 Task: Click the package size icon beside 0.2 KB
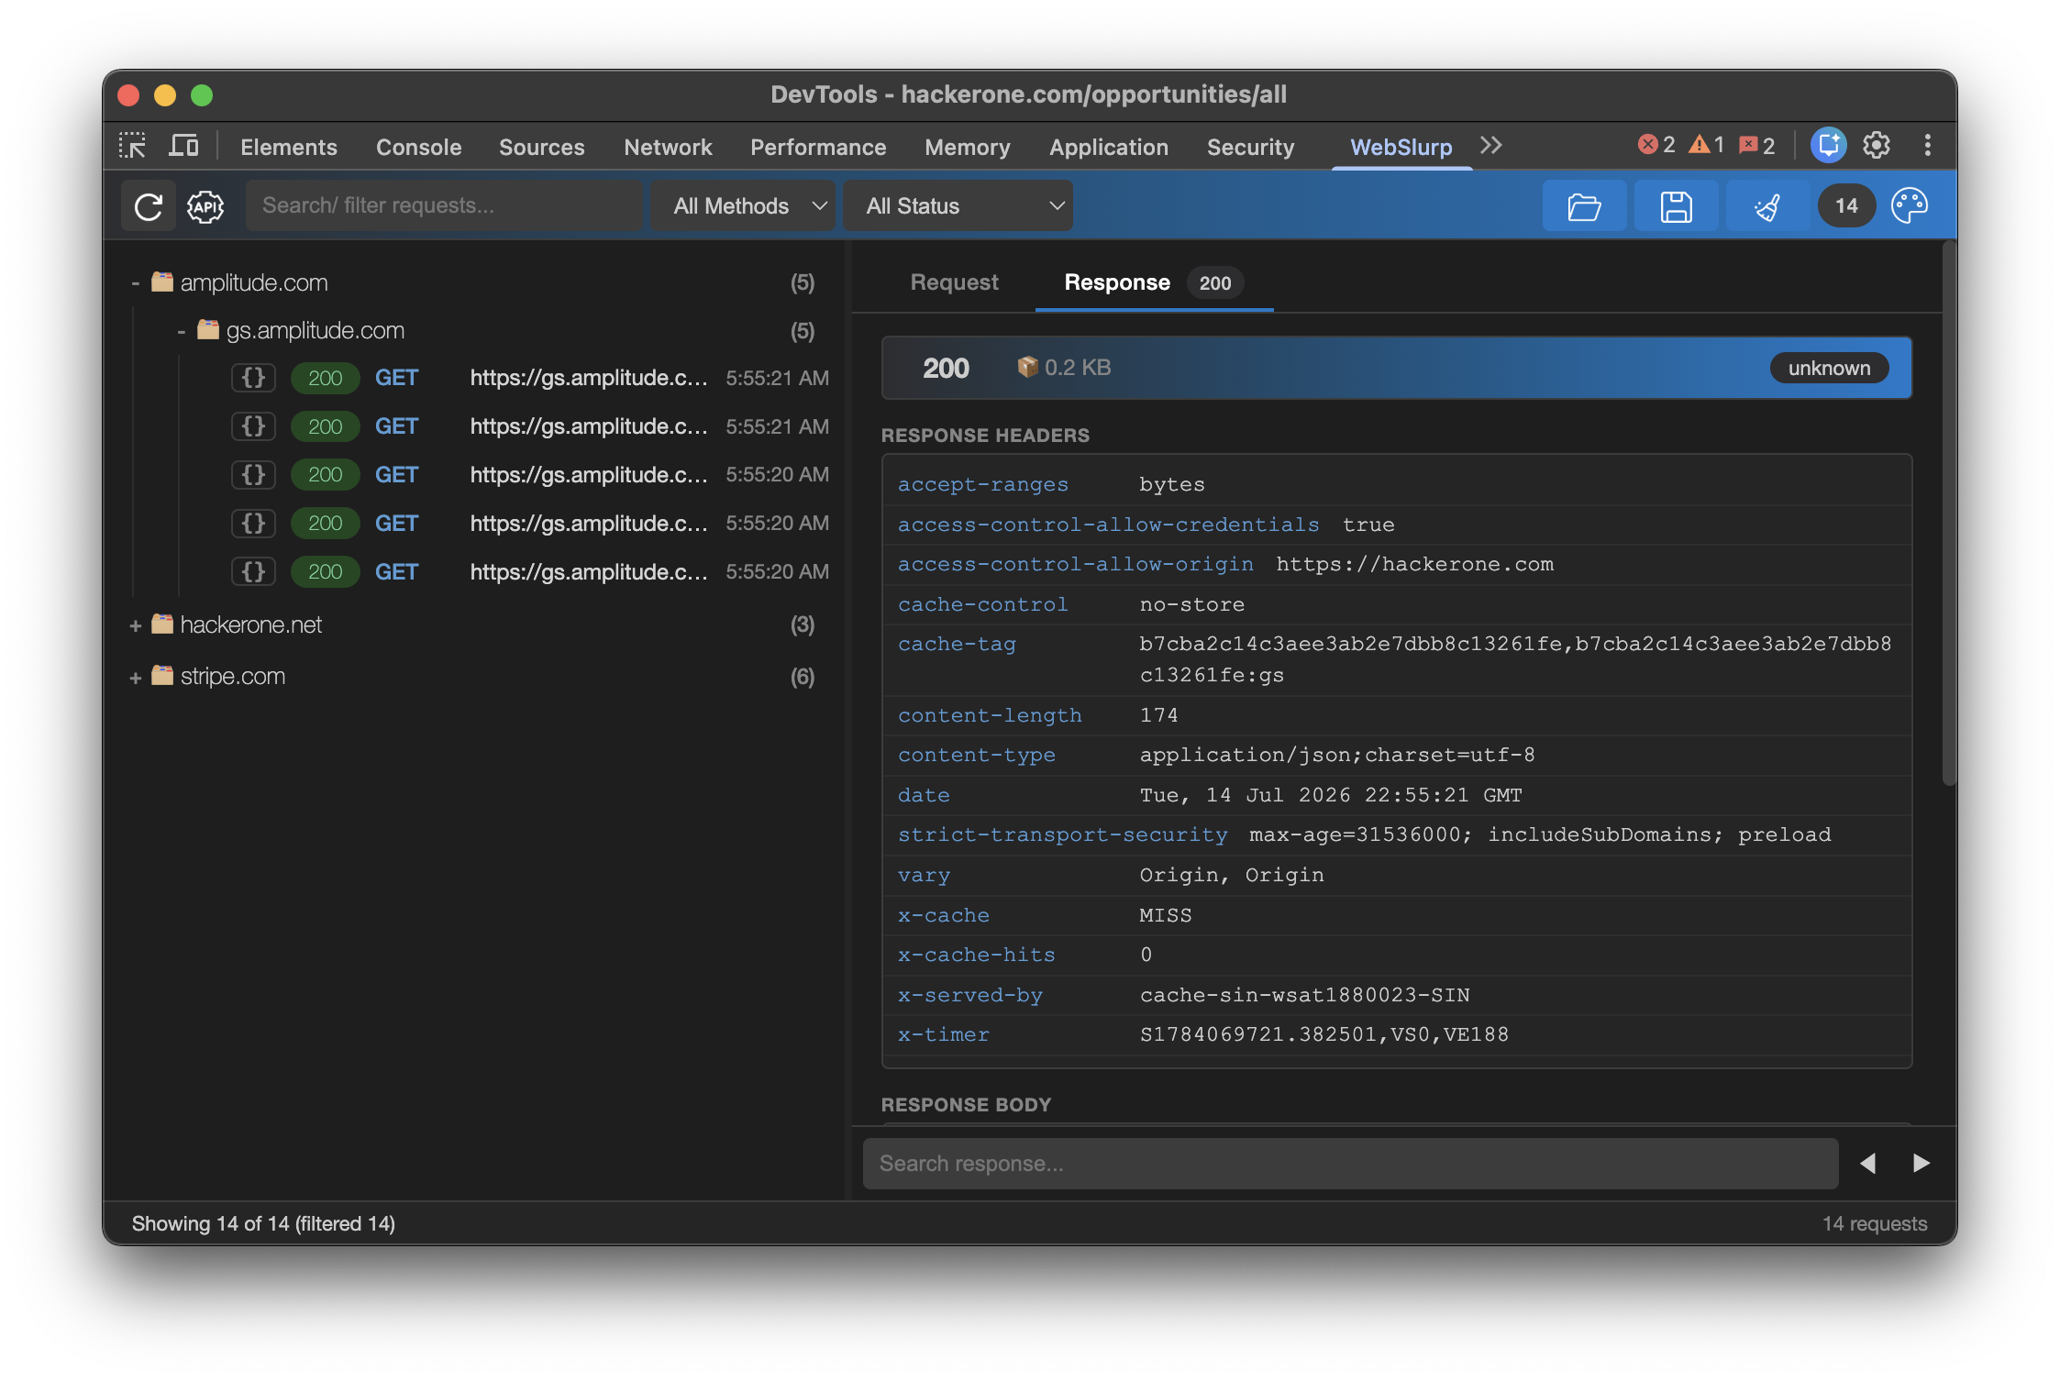point(1027,367)
